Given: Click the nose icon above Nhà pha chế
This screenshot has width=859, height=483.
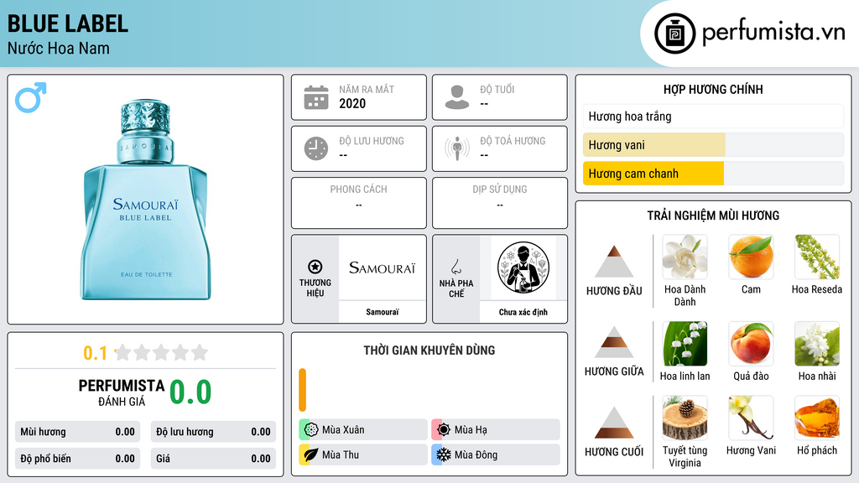Looking at the screenshot, I should [456, 267].
